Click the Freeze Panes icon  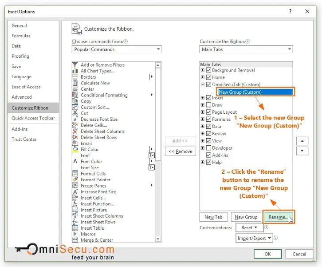pyautogui.click(x=75, y=186)
